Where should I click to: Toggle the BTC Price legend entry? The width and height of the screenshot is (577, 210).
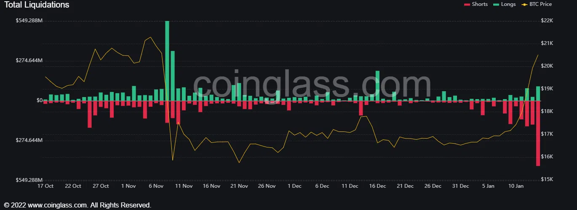536,4
